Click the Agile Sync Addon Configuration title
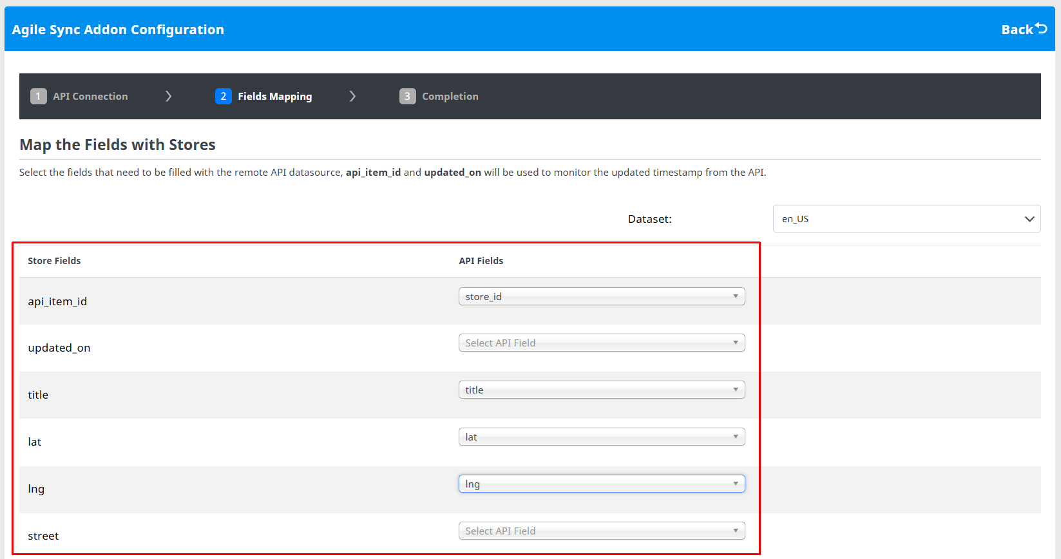This screenshot has height=559, width=1061. [118, 30]
